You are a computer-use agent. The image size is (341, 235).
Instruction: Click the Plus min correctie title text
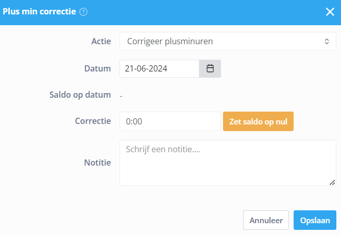click(x=39, y=11)
